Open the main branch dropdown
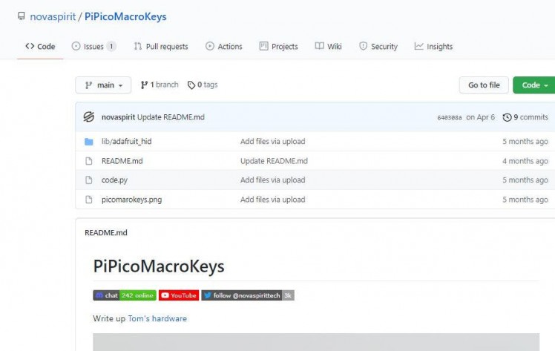 tap(103, 85)
